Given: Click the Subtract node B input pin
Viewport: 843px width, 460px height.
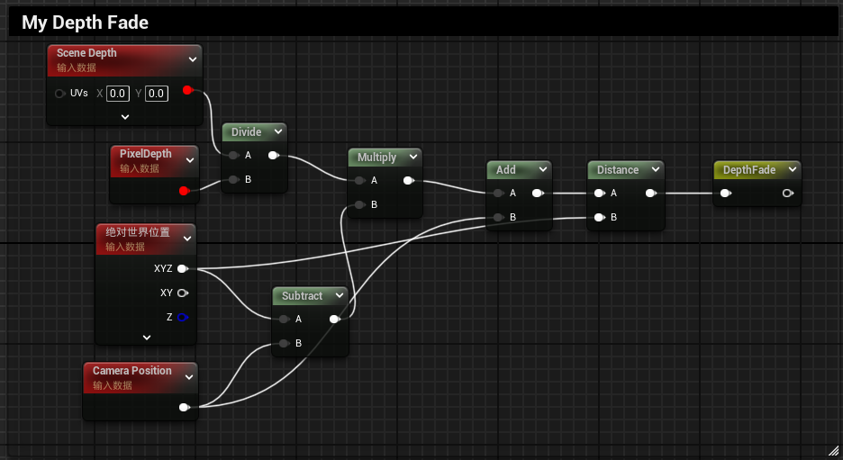Looking at the screenshot, I should (x=284, y=343).
